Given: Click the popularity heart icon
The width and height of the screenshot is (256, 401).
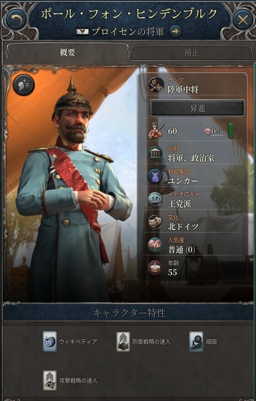Looking at the screenshot, I should pos(155,245).
